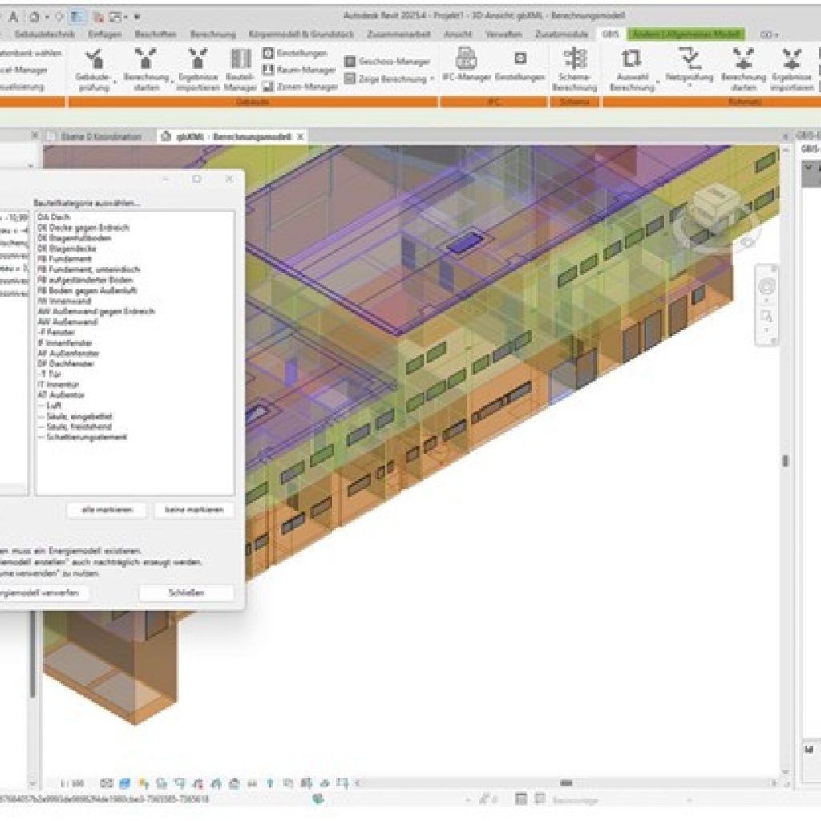
Task: Open the view scale 1:100 selector
Action: pos(74,783)
